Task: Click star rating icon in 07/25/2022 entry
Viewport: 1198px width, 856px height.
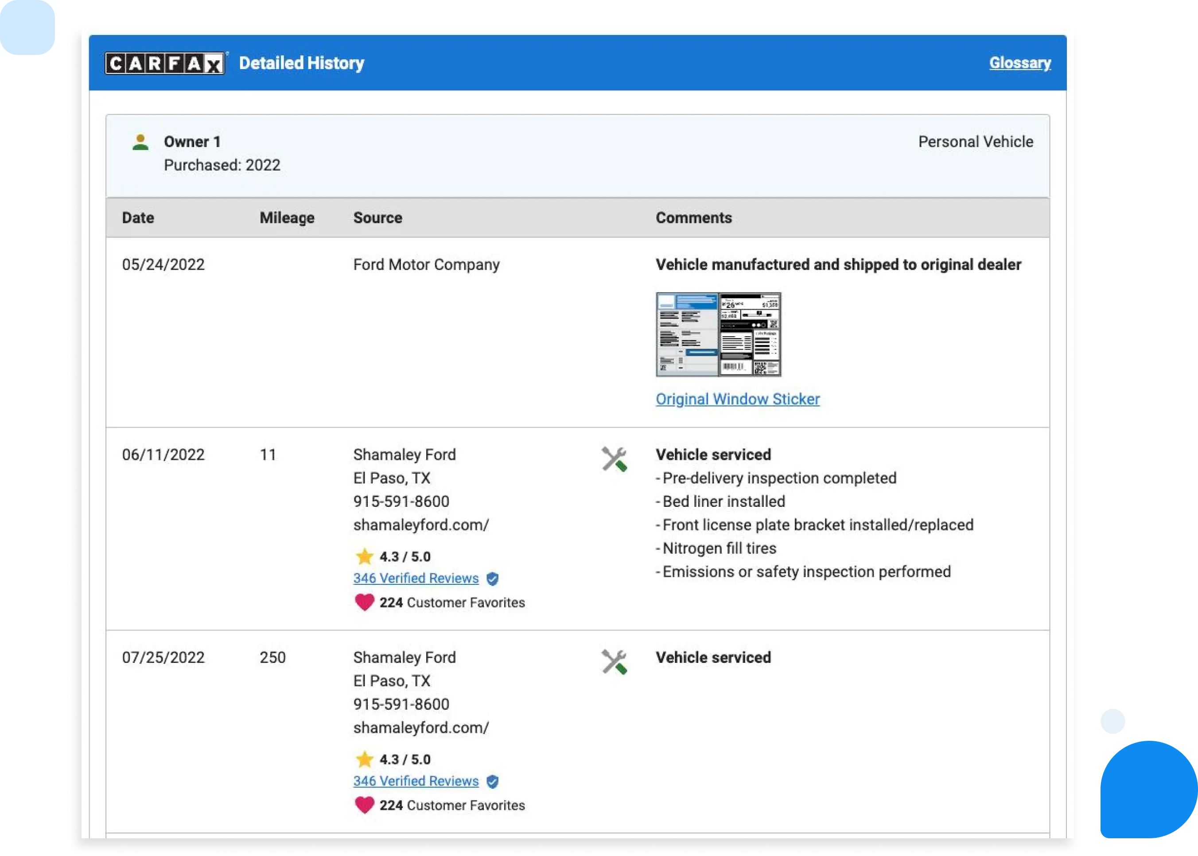Action: [364, 759]
